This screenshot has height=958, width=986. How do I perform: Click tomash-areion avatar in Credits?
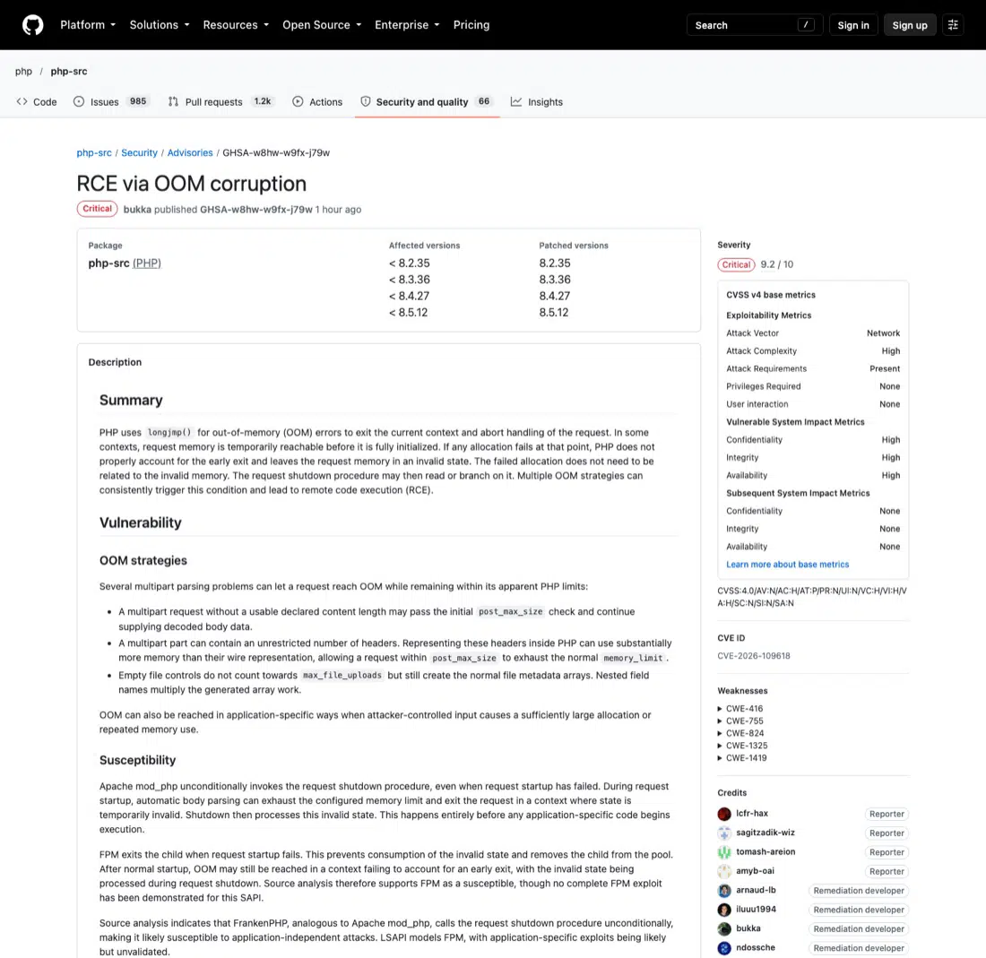(724, 852)
